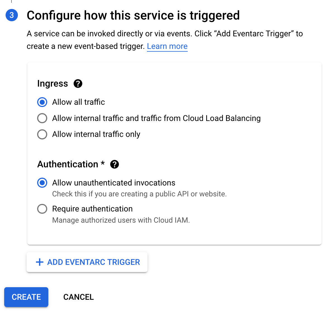Click the Require authentication label text
This screenshot has width=328, height=314.
click(92, 209)
